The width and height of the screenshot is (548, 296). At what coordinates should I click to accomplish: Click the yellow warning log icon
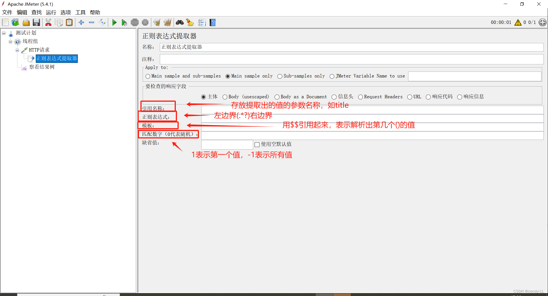pos(518,23)
